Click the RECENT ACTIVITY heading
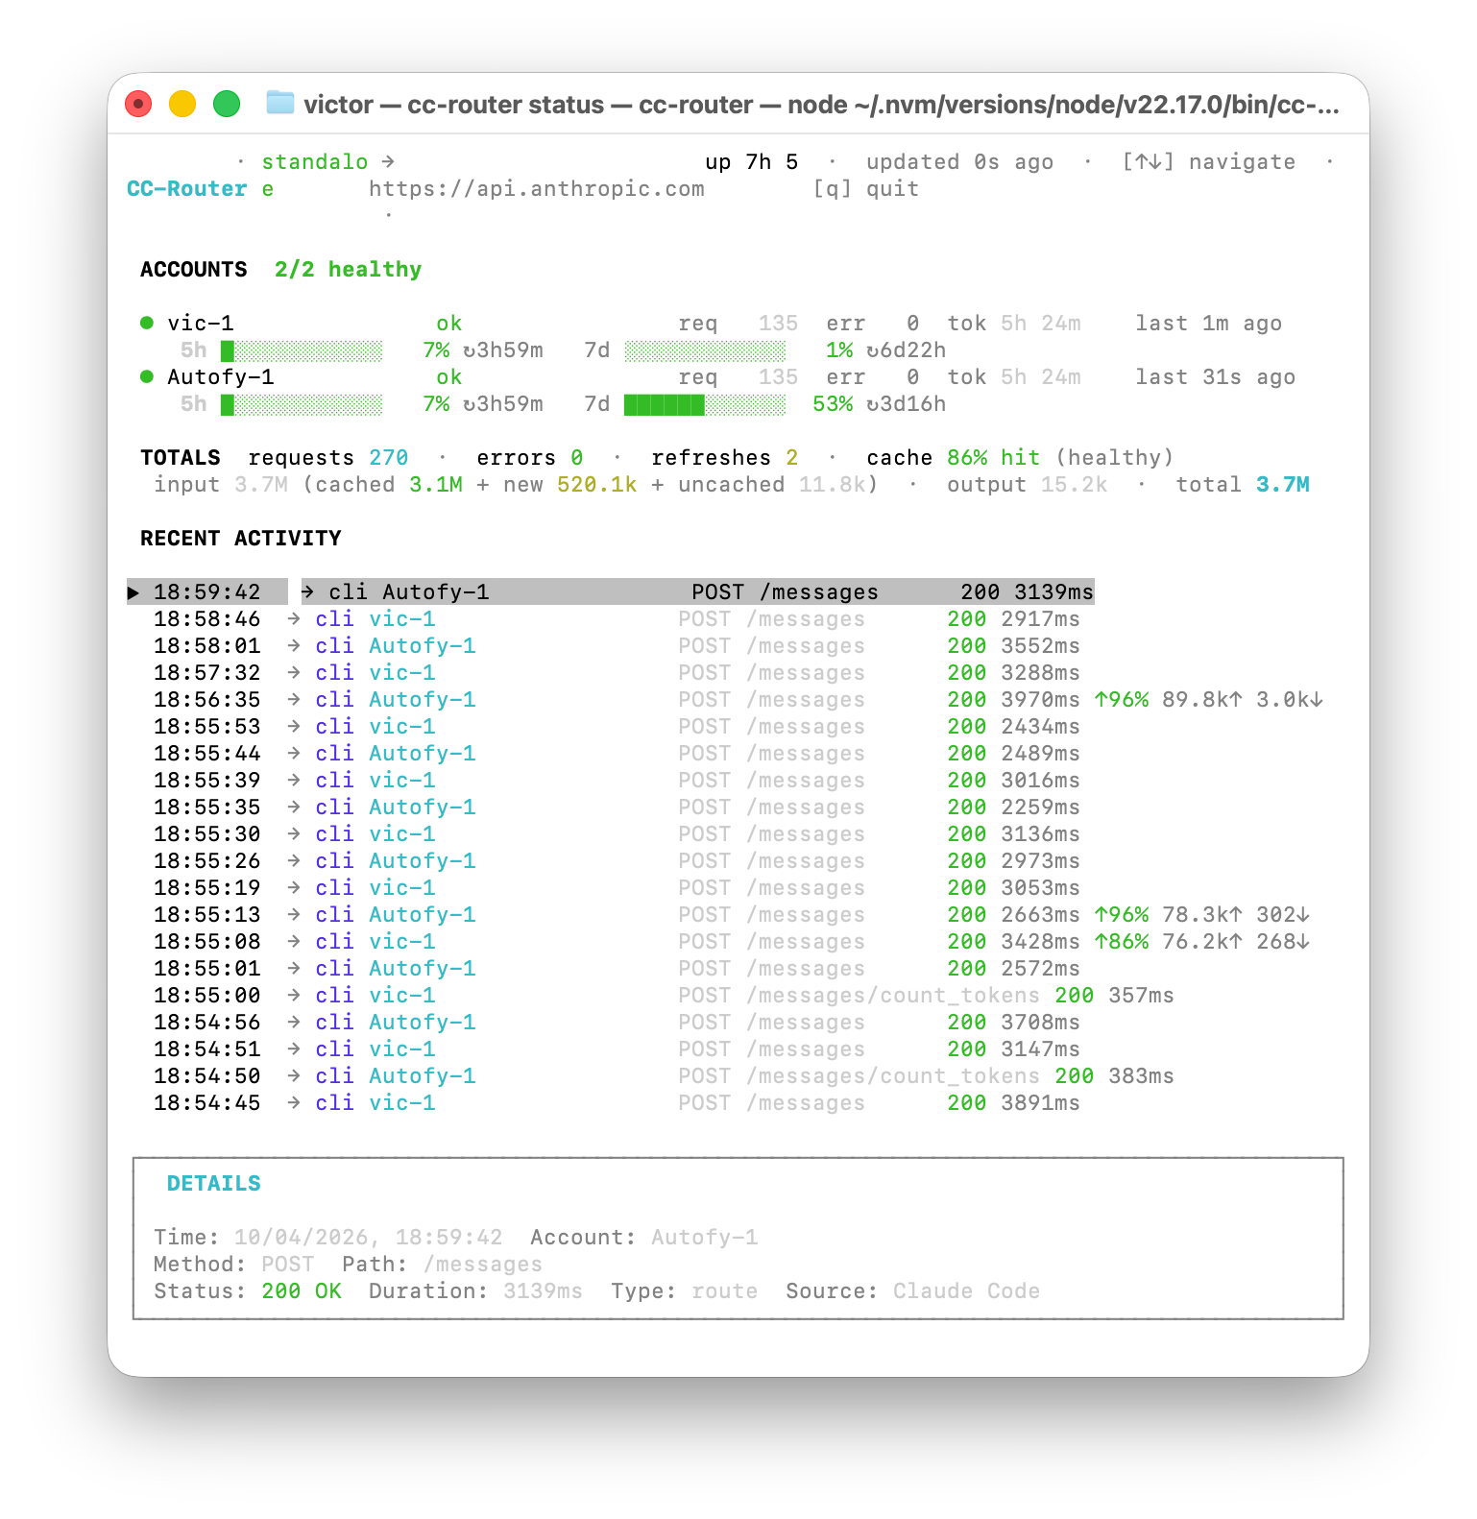1477x1519 pixels. point(241,539)
